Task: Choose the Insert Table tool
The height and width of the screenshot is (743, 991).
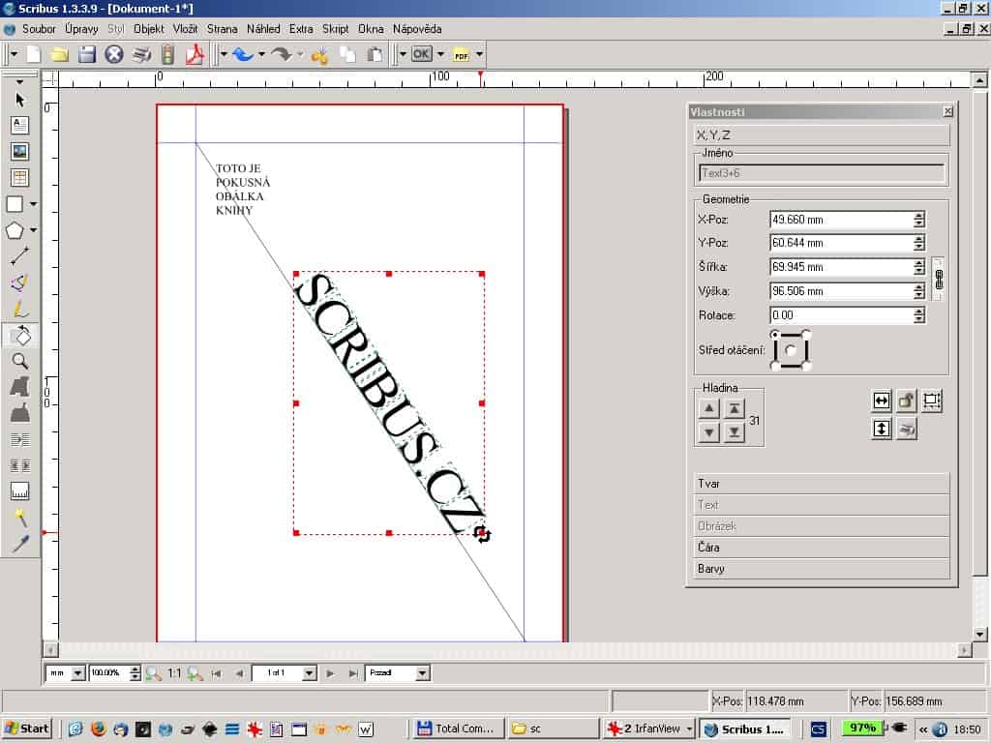Action: [x=19, y=178]
